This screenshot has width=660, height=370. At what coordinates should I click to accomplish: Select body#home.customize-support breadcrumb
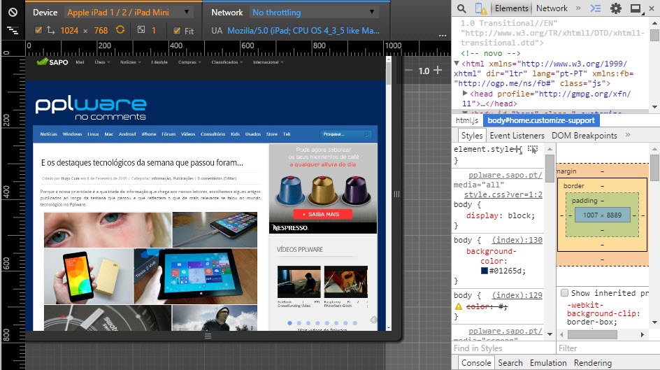point(541,120)
